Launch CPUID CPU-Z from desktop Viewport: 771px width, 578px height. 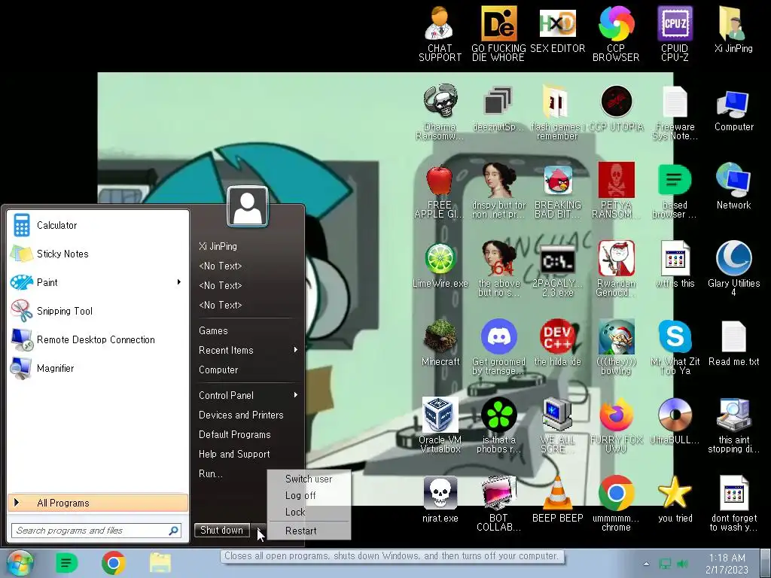[x=675, y=33]
